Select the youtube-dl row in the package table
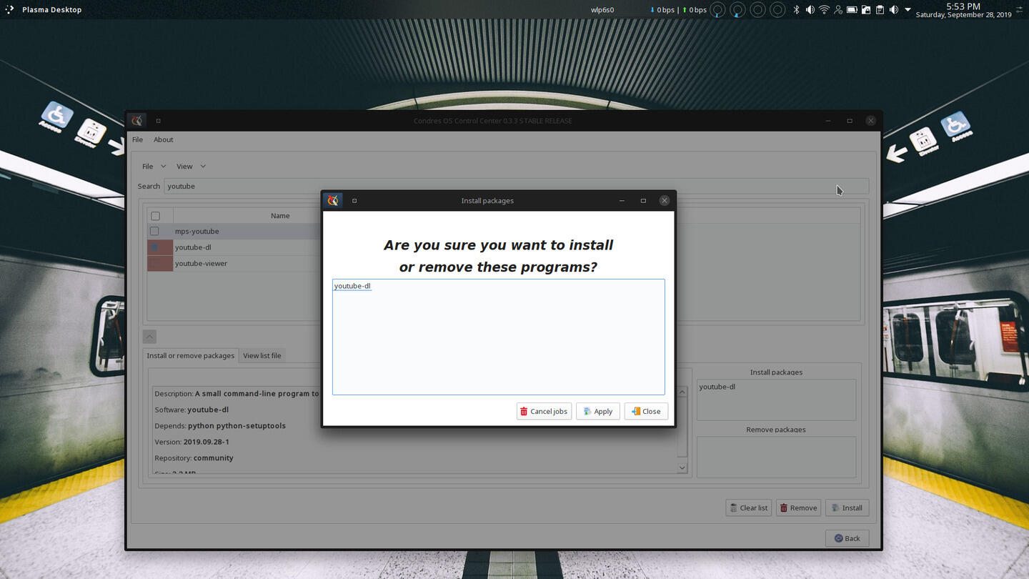 193,247
